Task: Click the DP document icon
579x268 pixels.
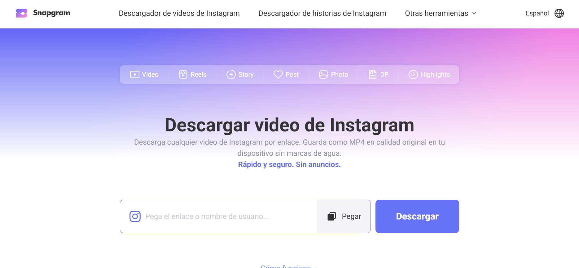Action: [x=372, y=74]
